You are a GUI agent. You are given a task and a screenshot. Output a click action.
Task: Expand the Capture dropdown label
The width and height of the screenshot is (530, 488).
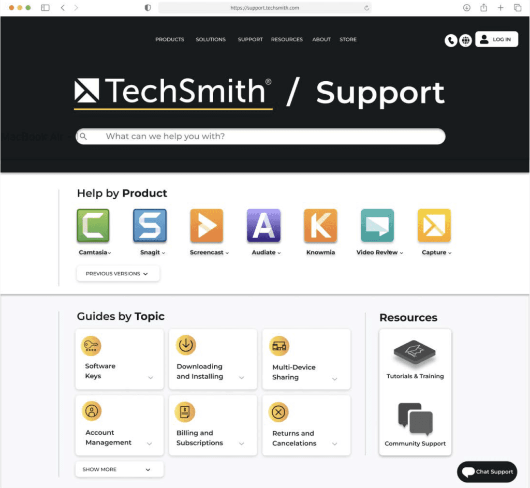tap(437, 253)
